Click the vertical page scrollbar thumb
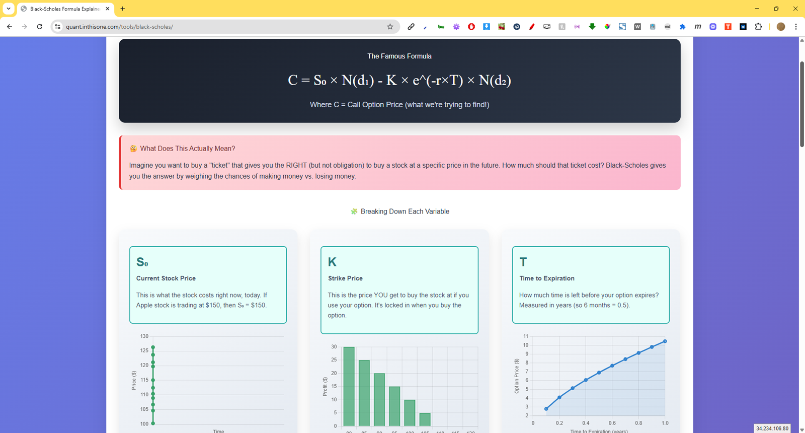 click(801, 103)
